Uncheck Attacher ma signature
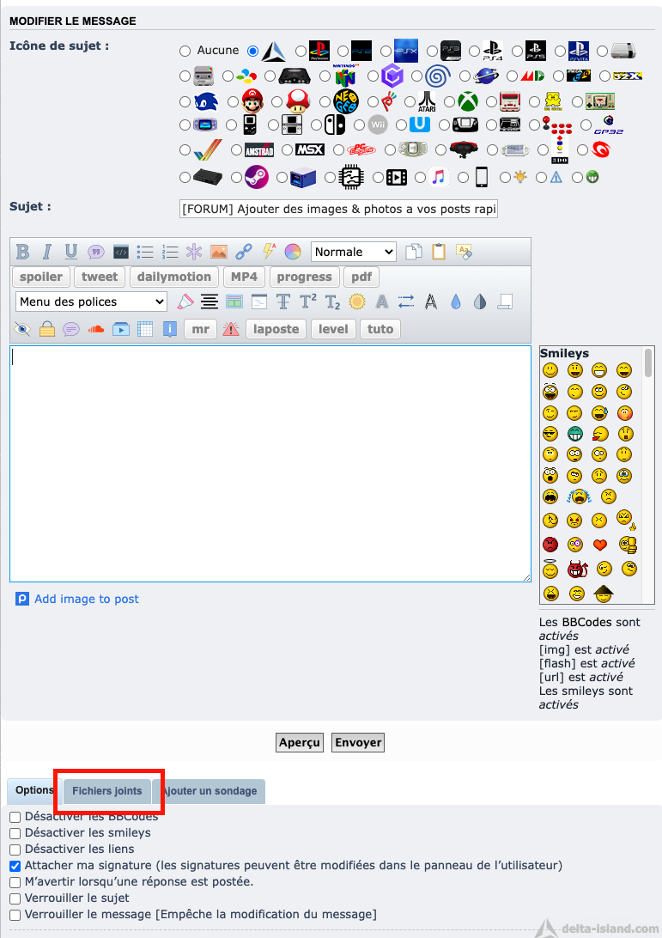The image size is (662, 938). 15,866
